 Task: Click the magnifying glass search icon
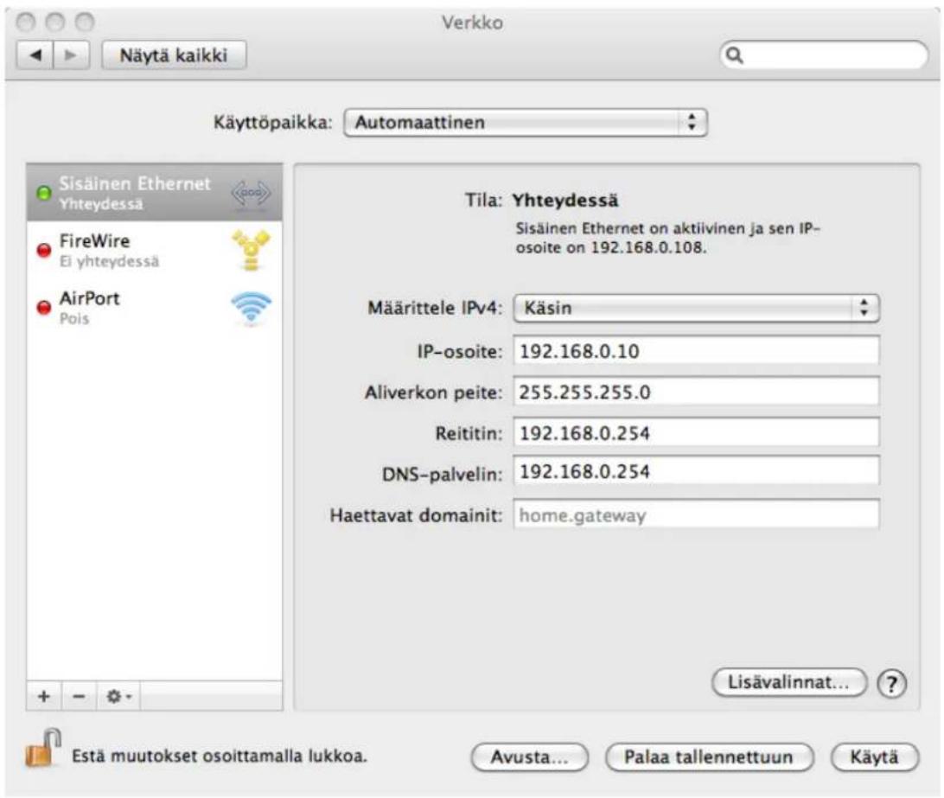pos(735,55)
